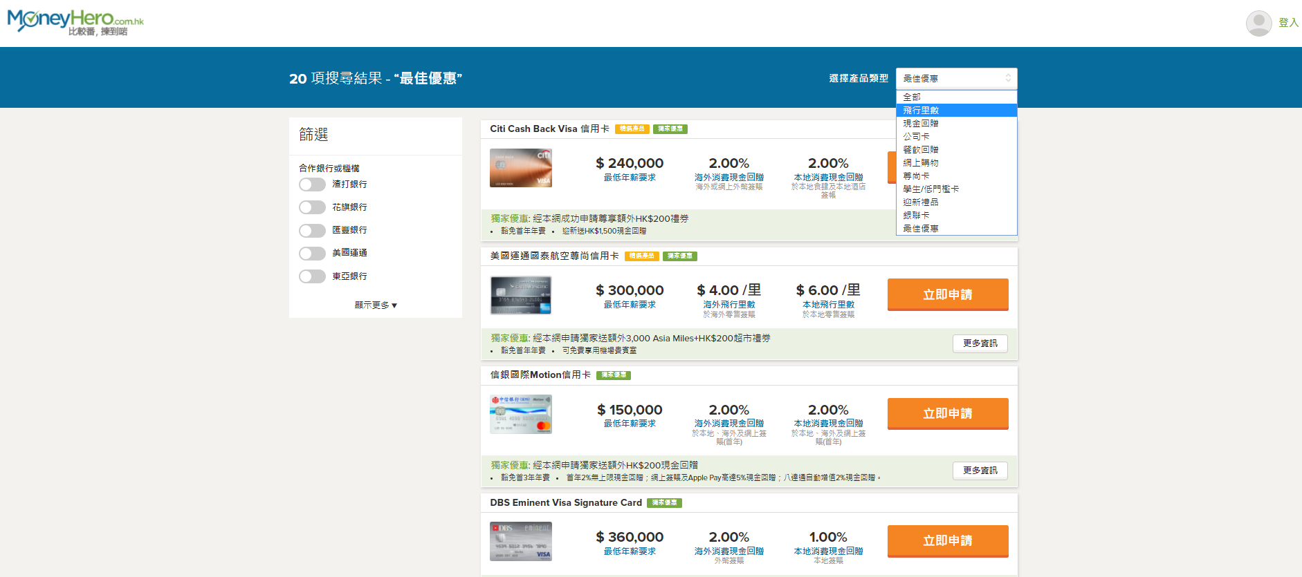Open the DBS Eminent Visa Signature Card title

[566, 503]
